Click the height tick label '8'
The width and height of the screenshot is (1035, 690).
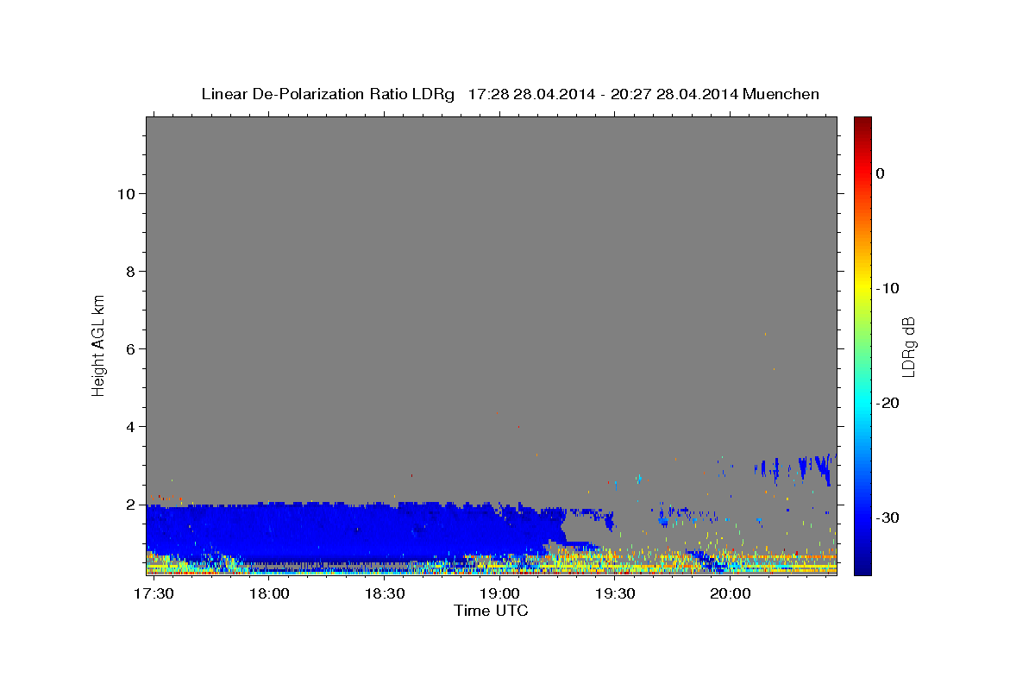131,272
